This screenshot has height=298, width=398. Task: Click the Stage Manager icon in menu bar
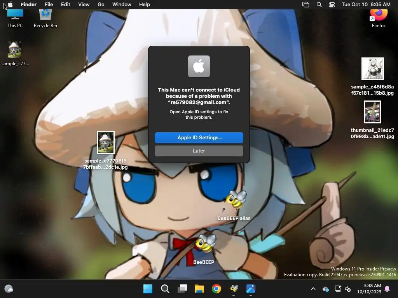click(x=305, y=5)
